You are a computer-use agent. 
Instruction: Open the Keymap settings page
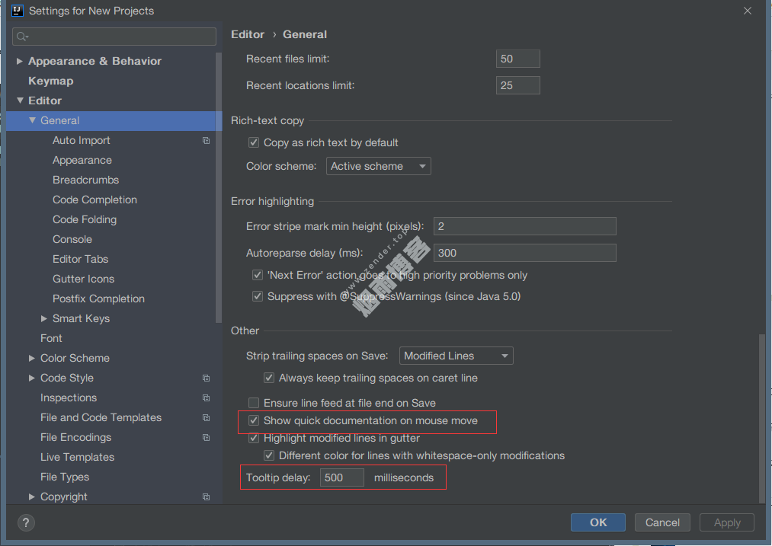(x=50, y=81)
